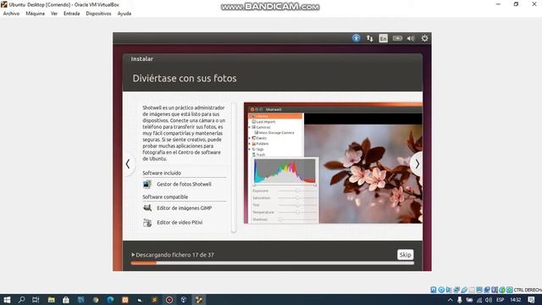Open the En keyboard layout indicator
The image size is (542, 305).
coord(383,38)
